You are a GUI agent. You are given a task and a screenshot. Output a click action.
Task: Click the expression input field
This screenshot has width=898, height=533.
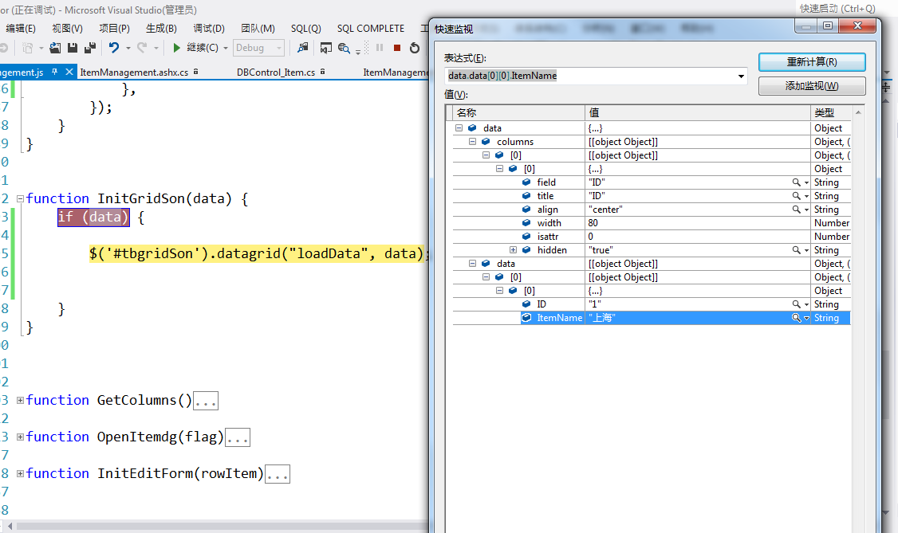pyautogui.click(x=590, y=76)
